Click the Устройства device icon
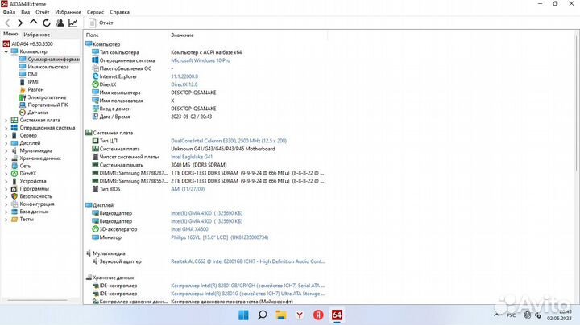Viewport: 580px width, 325px height. [x=14, y=181]
